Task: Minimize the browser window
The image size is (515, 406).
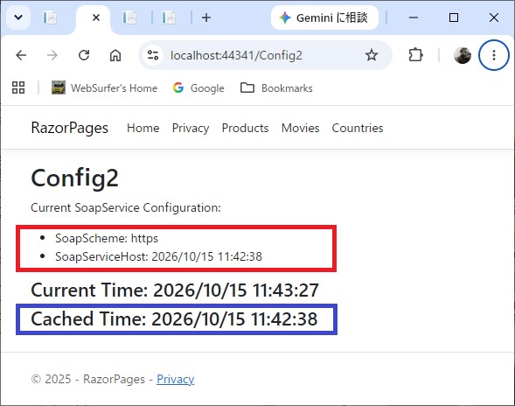Action: click(414, 17)
